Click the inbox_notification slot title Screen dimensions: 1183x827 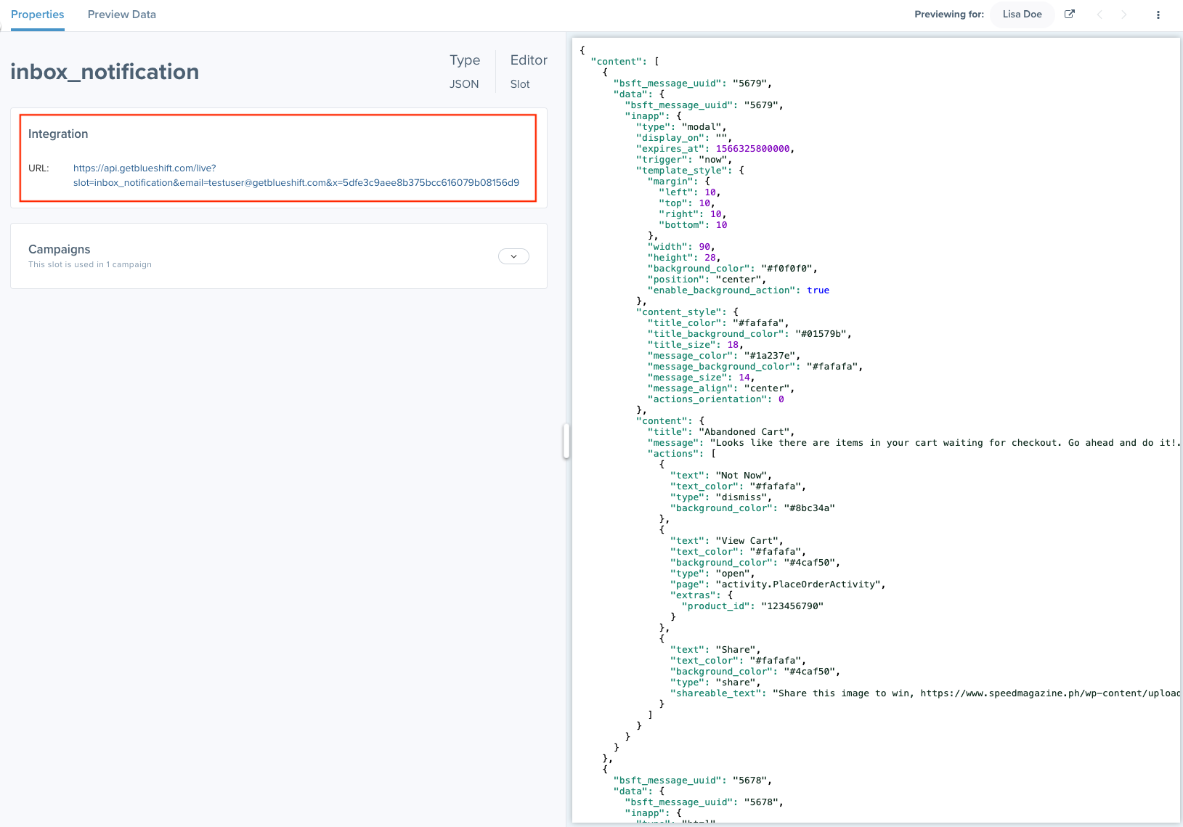pos(105,72)
